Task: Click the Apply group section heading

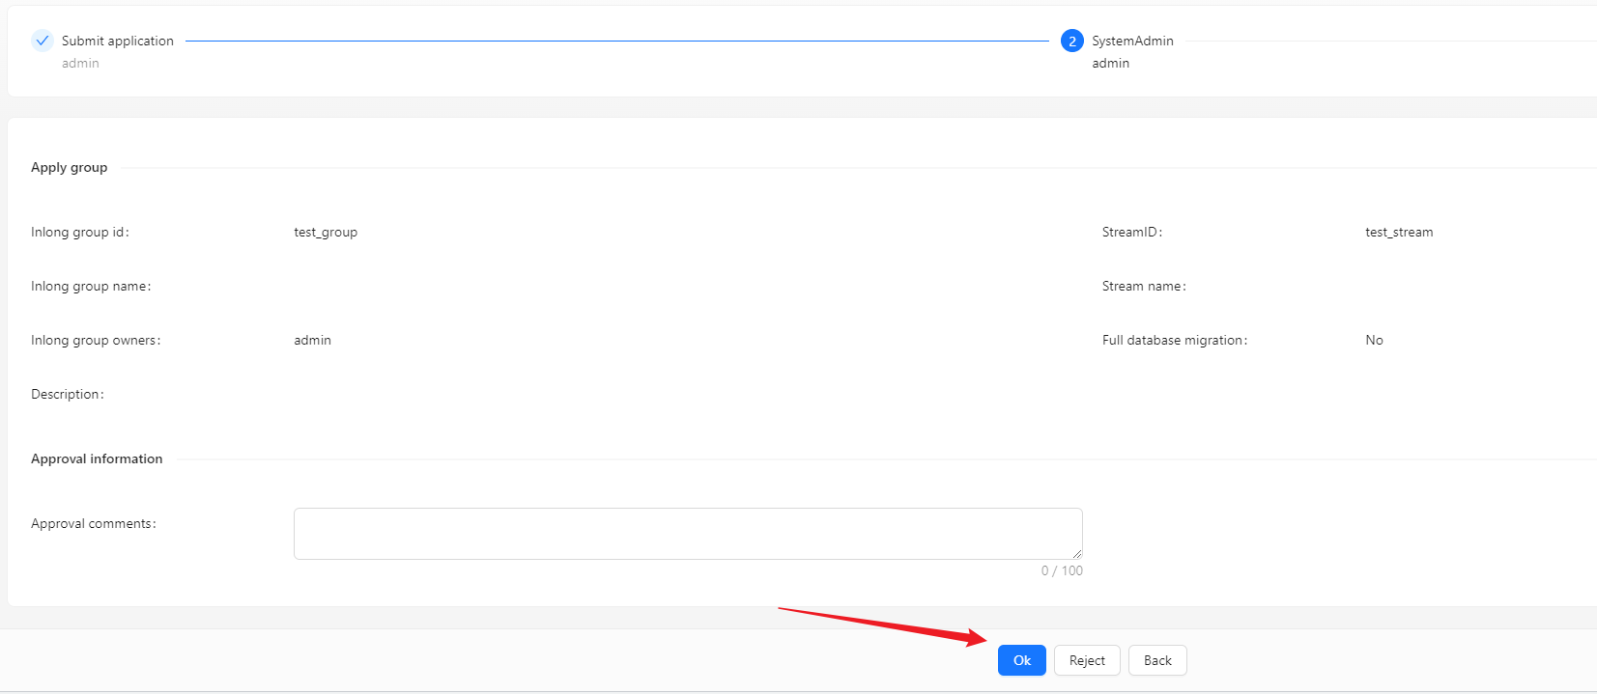Action: 69,167
